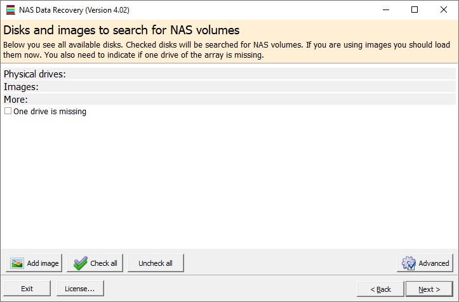
Task: Proceed with the Next button
Action: pos(429,289)
